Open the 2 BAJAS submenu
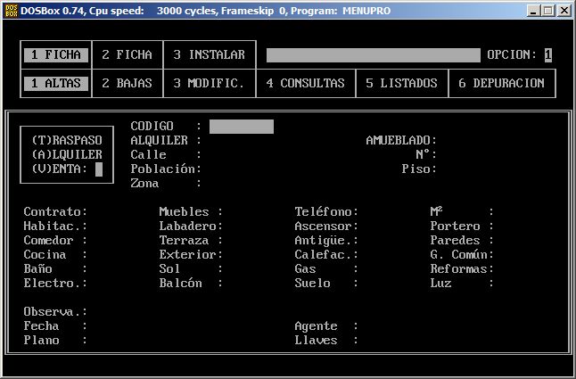Viewport: 576px width, 379px height. coord(127,83)
